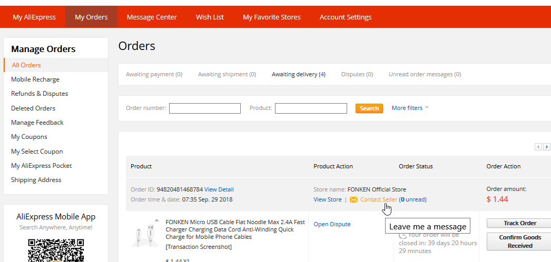The width and height of the screenshot is (551, 262).
Task: Click the envelope icon beside Contact Seller
Action: (x=353, y=200)
